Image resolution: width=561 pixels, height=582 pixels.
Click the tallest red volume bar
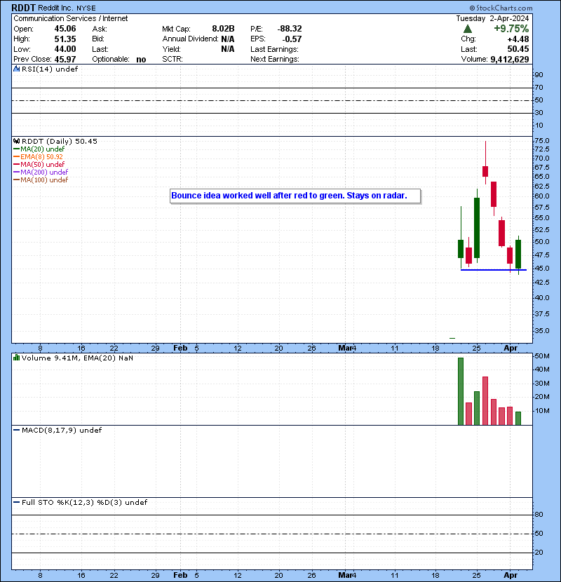[485, 401]
